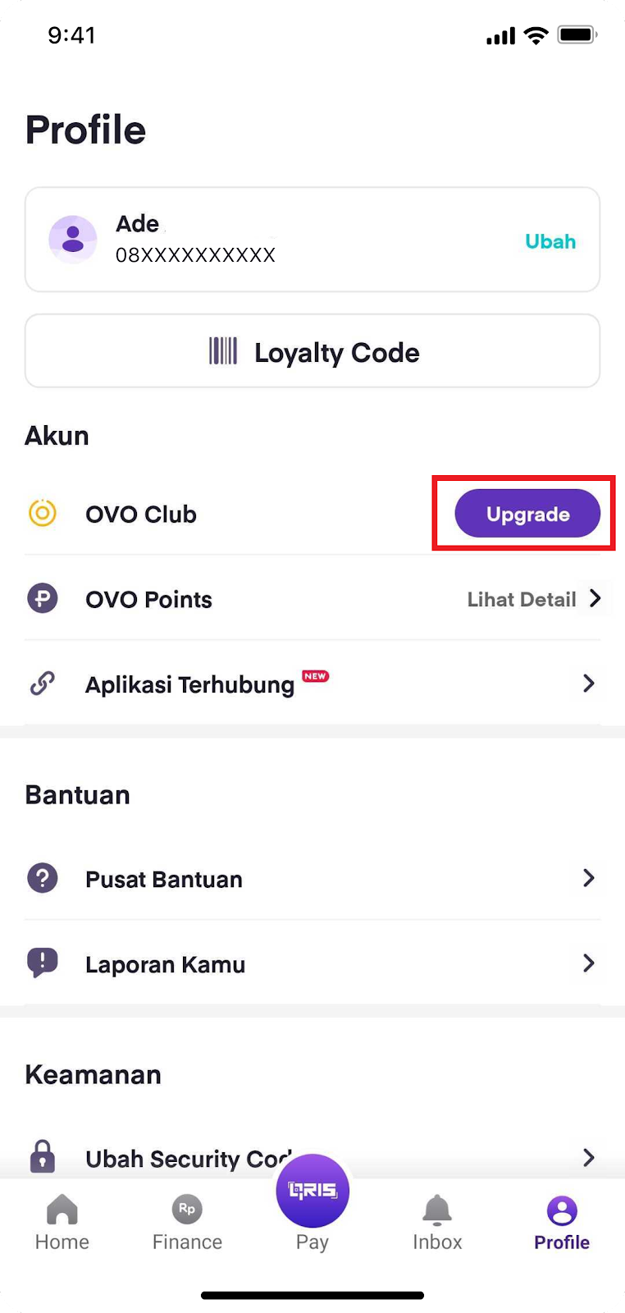Tap the OVO Points P icon
The width and height of the screenshot is (625, 1313).
pos(43,598)
